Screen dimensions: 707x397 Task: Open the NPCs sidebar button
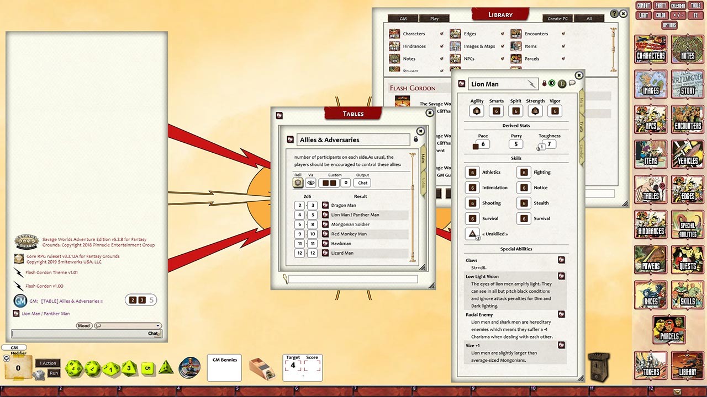651,120
